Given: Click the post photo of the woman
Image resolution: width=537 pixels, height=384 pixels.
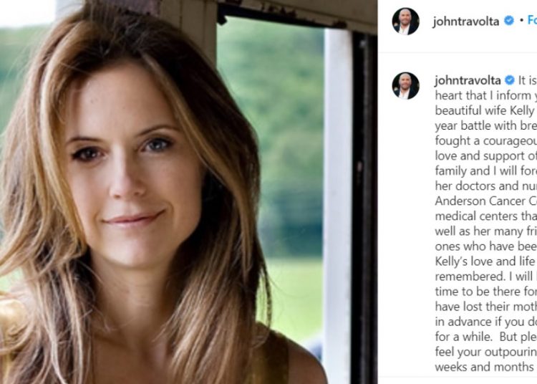Looking at the screenshot, I should coord(189,192).
